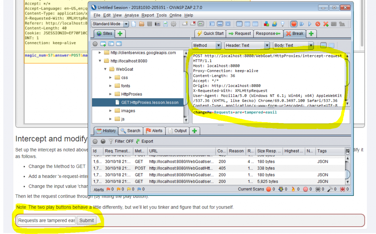Expand the fonts folder
The image size is (376, 234).
pos(110,86)
